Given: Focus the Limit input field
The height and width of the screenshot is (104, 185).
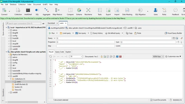Looking at the screenshot, I should 152,46.
